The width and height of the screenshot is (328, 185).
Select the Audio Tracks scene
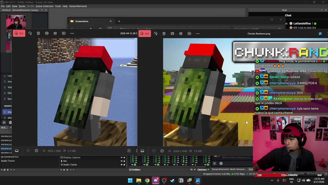tap(8, 161)
